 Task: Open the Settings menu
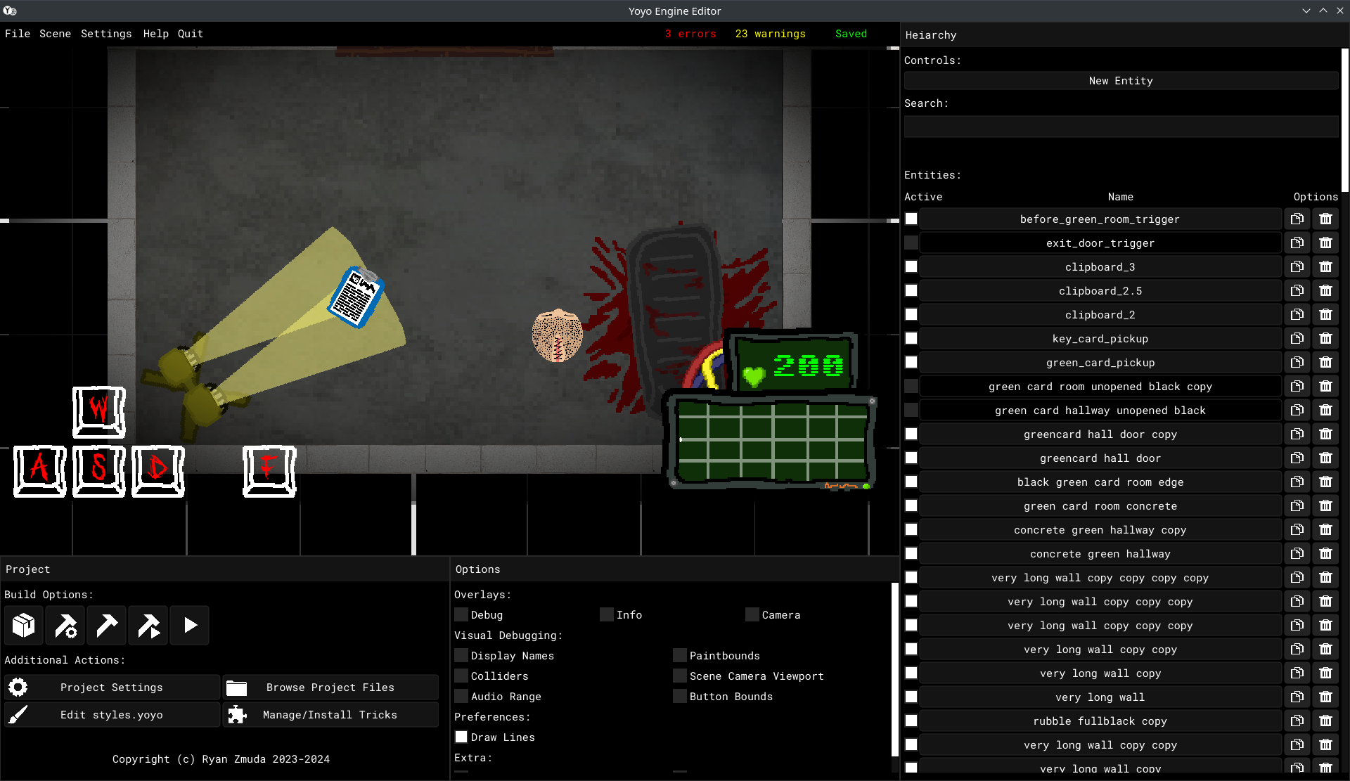click(106, 34)
